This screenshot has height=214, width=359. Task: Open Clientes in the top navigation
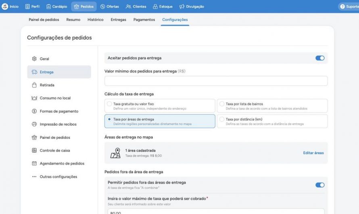(x=136, y=6)
